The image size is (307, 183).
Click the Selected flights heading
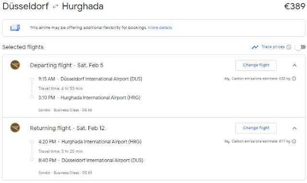(x=23, y=47)
